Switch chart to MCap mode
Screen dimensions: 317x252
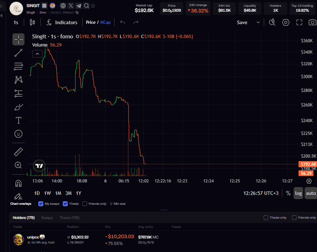pyautogui.click(x=105, y=22)
